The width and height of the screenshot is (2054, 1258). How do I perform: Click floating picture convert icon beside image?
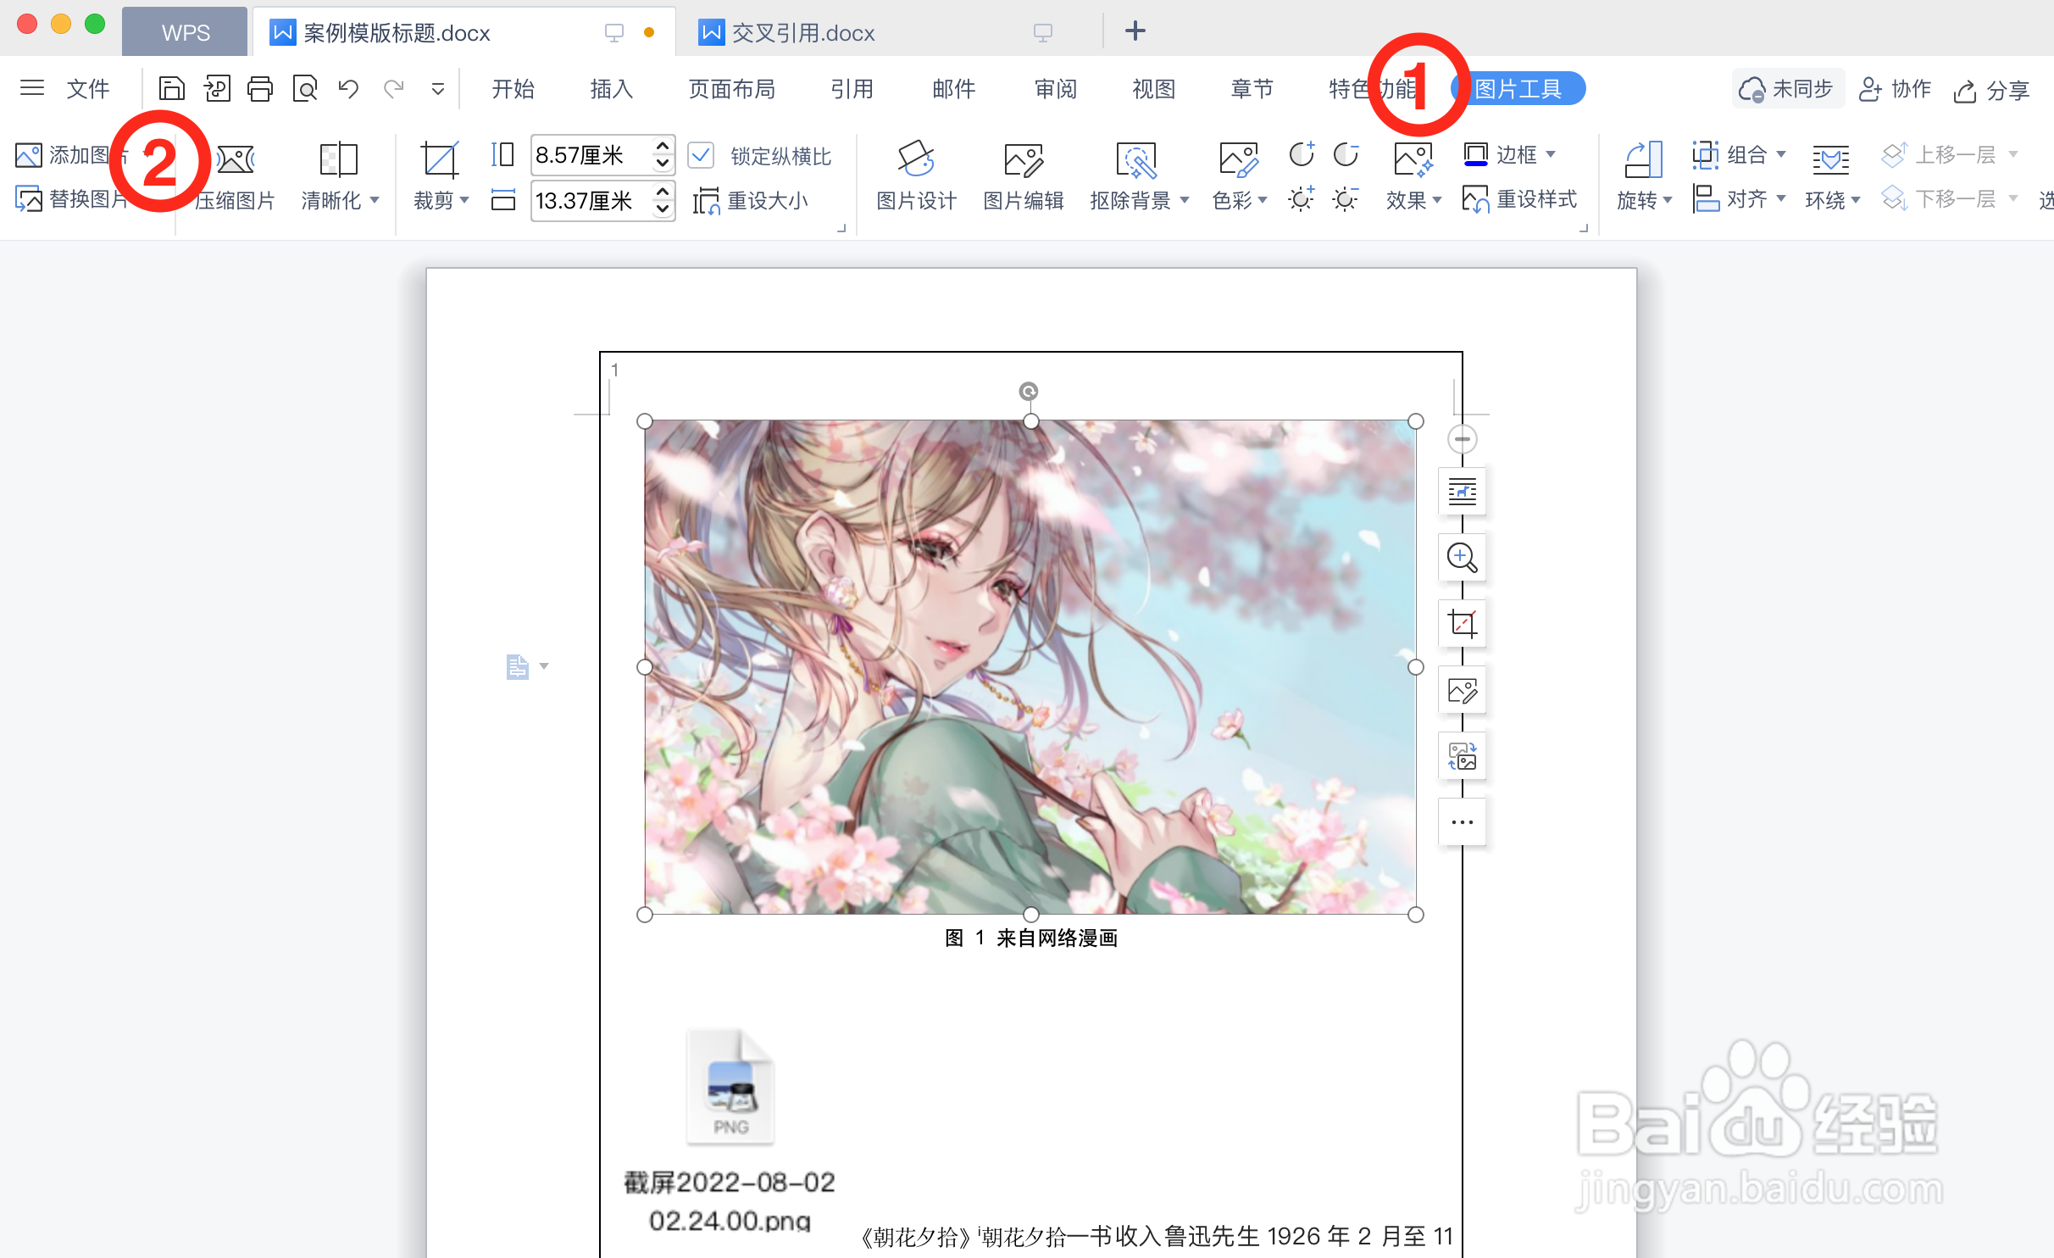coord(1463,756)
